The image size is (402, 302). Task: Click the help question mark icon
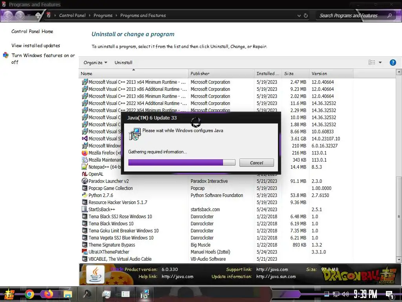(x=393, y=63)
